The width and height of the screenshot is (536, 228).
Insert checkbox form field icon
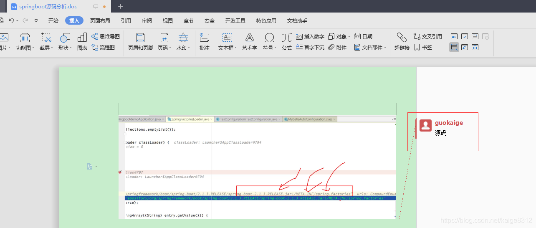point(465,36)
